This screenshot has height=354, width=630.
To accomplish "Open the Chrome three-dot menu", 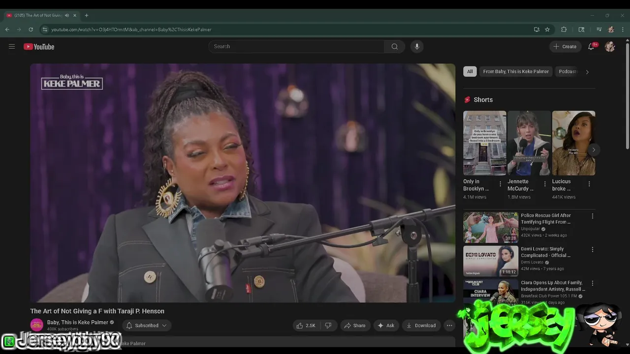I will 623,29.
